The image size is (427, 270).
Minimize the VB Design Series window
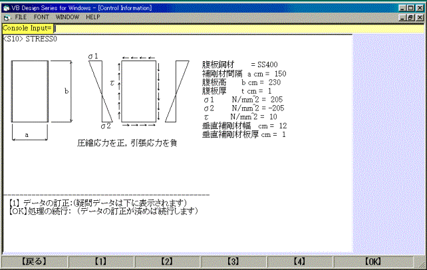click(402, 8)
